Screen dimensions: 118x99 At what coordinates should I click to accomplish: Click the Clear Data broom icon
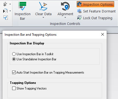click(x=43, y=6)
